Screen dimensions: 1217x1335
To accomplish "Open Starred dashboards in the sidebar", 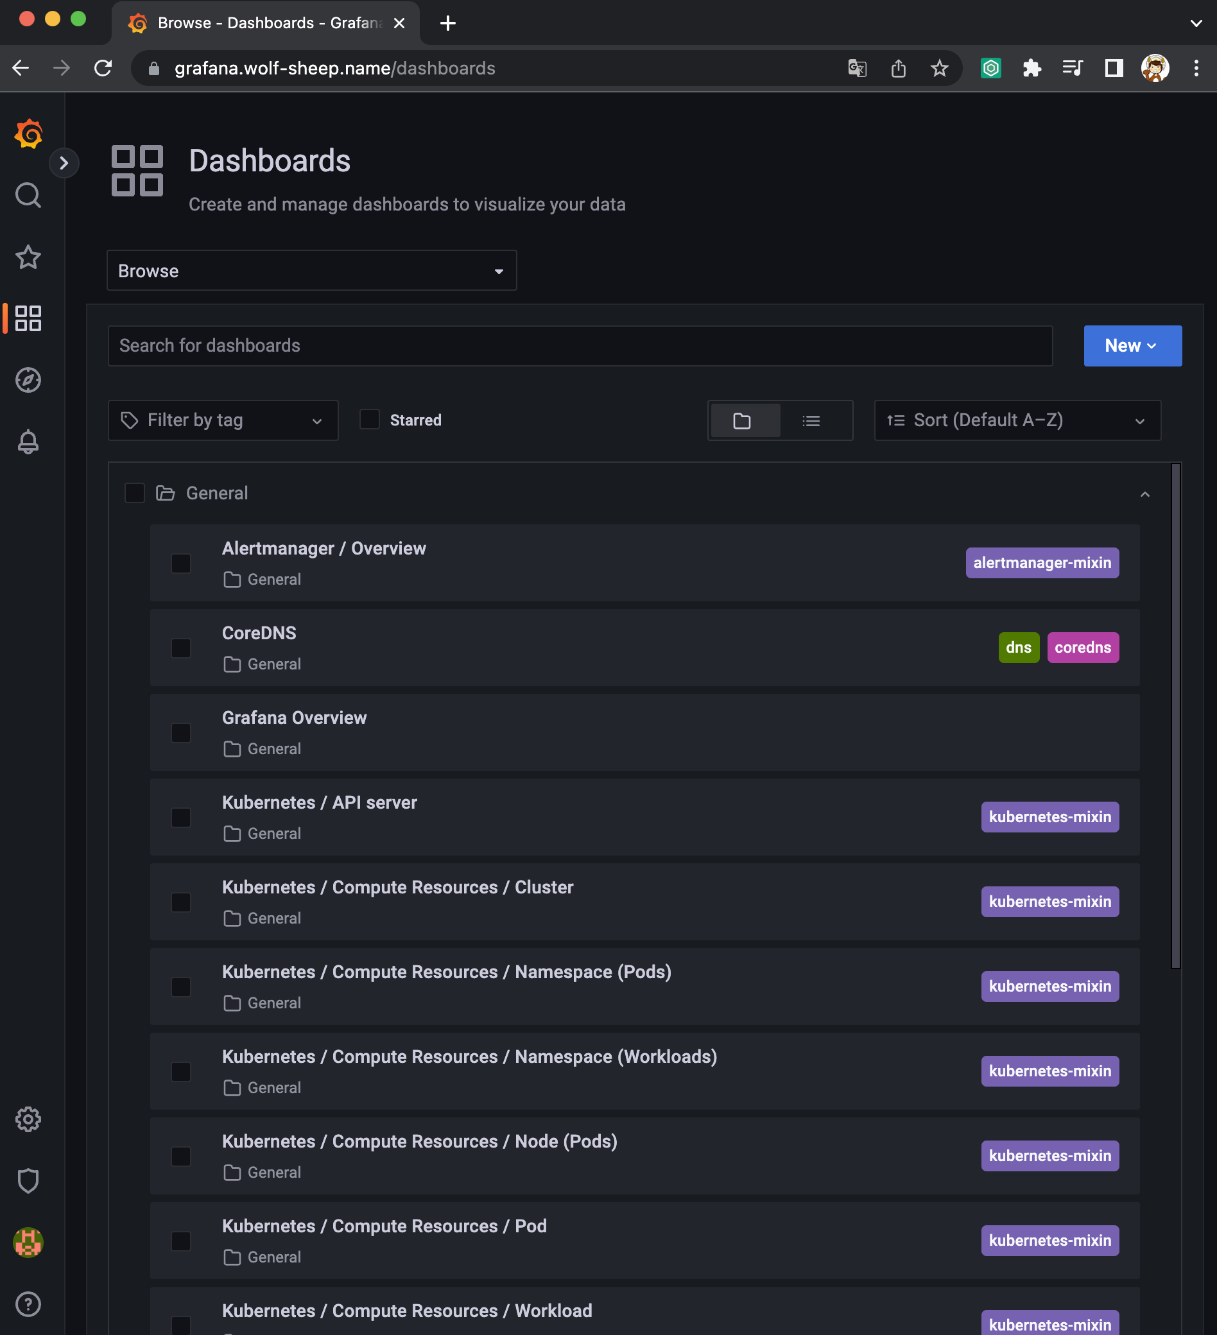I will coord(28,257).
